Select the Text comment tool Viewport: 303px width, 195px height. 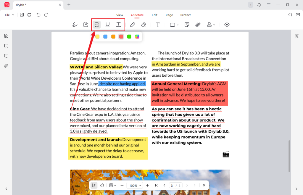pos(158,25)
